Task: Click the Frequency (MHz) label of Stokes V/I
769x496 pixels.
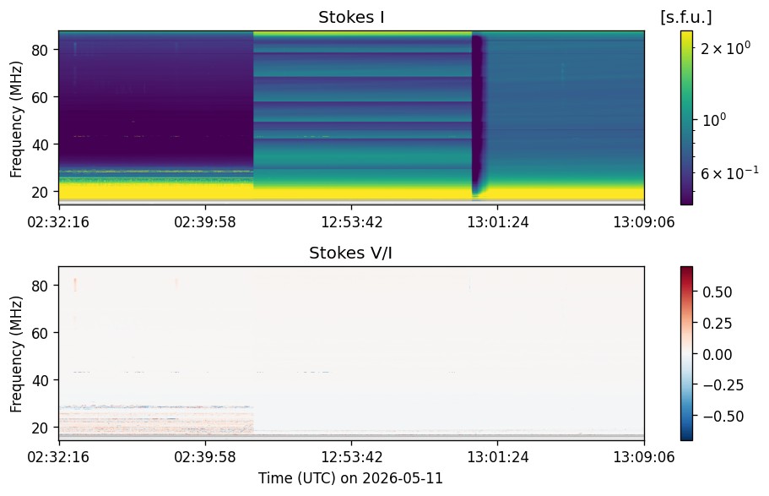Action: [x=16, y=353]
